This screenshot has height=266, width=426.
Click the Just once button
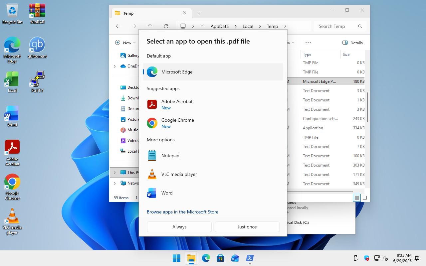point(247,227)
